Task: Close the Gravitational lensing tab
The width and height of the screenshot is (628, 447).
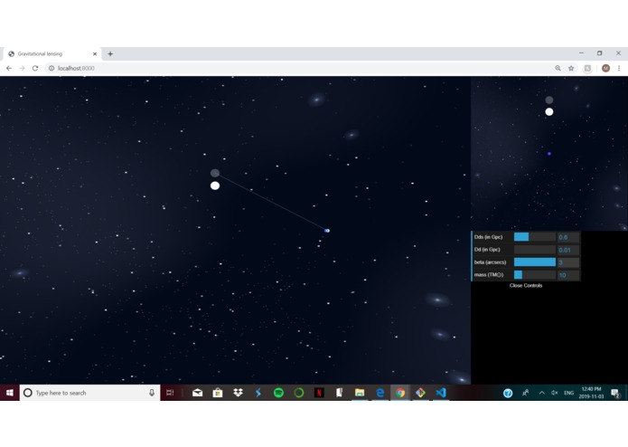Action: pos(95,53)
